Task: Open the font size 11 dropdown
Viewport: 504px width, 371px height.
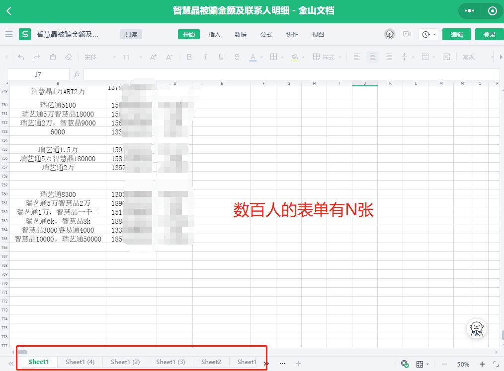Action: pos(132,57)
